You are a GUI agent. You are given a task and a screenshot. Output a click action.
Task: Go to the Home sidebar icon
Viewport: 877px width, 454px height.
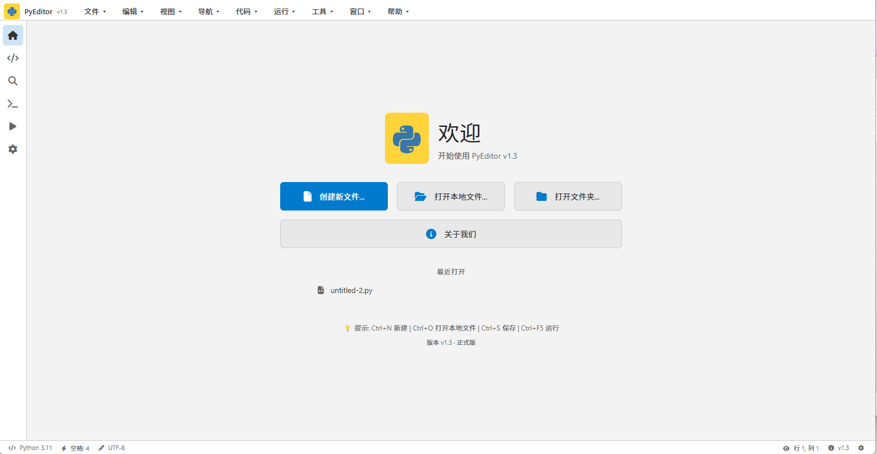13,35
